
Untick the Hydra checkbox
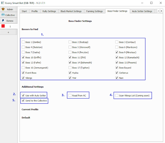[x=70, y=73]
